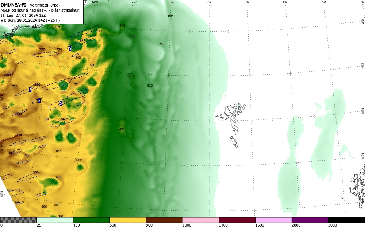Select the map value 393
Viewport: 365px width, 228px height.
[x=132, y=36]
